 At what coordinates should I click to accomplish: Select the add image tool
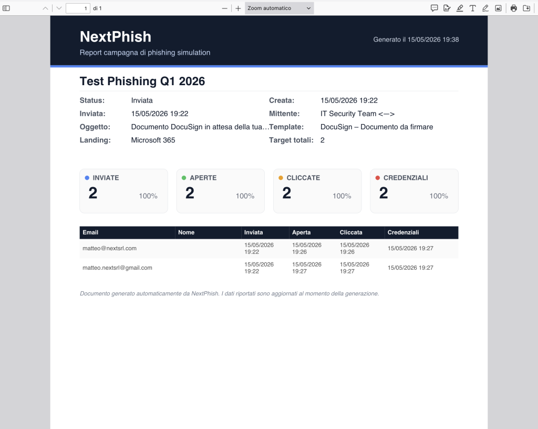point(498,8)
